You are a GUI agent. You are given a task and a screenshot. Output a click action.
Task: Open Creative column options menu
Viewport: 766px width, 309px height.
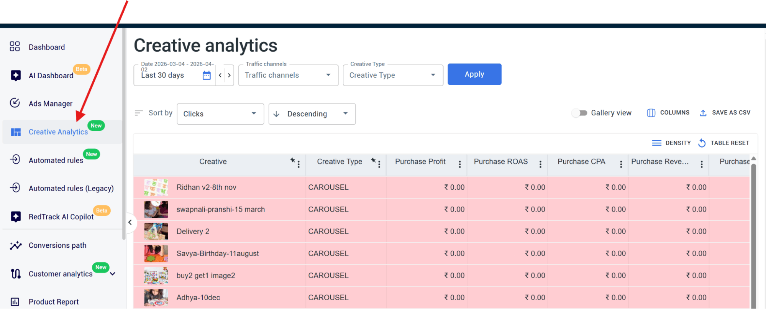point(299,164)
